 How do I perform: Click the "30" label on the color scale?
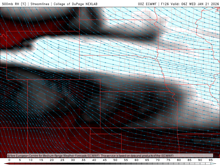click(73, 160)
